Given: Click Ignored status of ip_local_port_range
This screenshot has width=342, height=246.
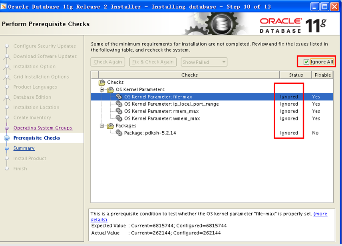Looking at the screenshot, I should pyautogui.click(x=289, y=104).
